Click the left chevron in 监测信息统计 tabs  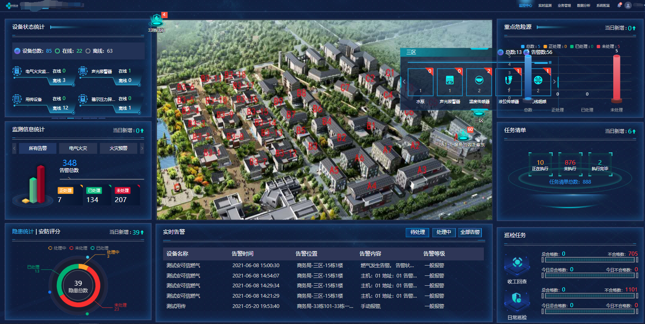[14, 148]
